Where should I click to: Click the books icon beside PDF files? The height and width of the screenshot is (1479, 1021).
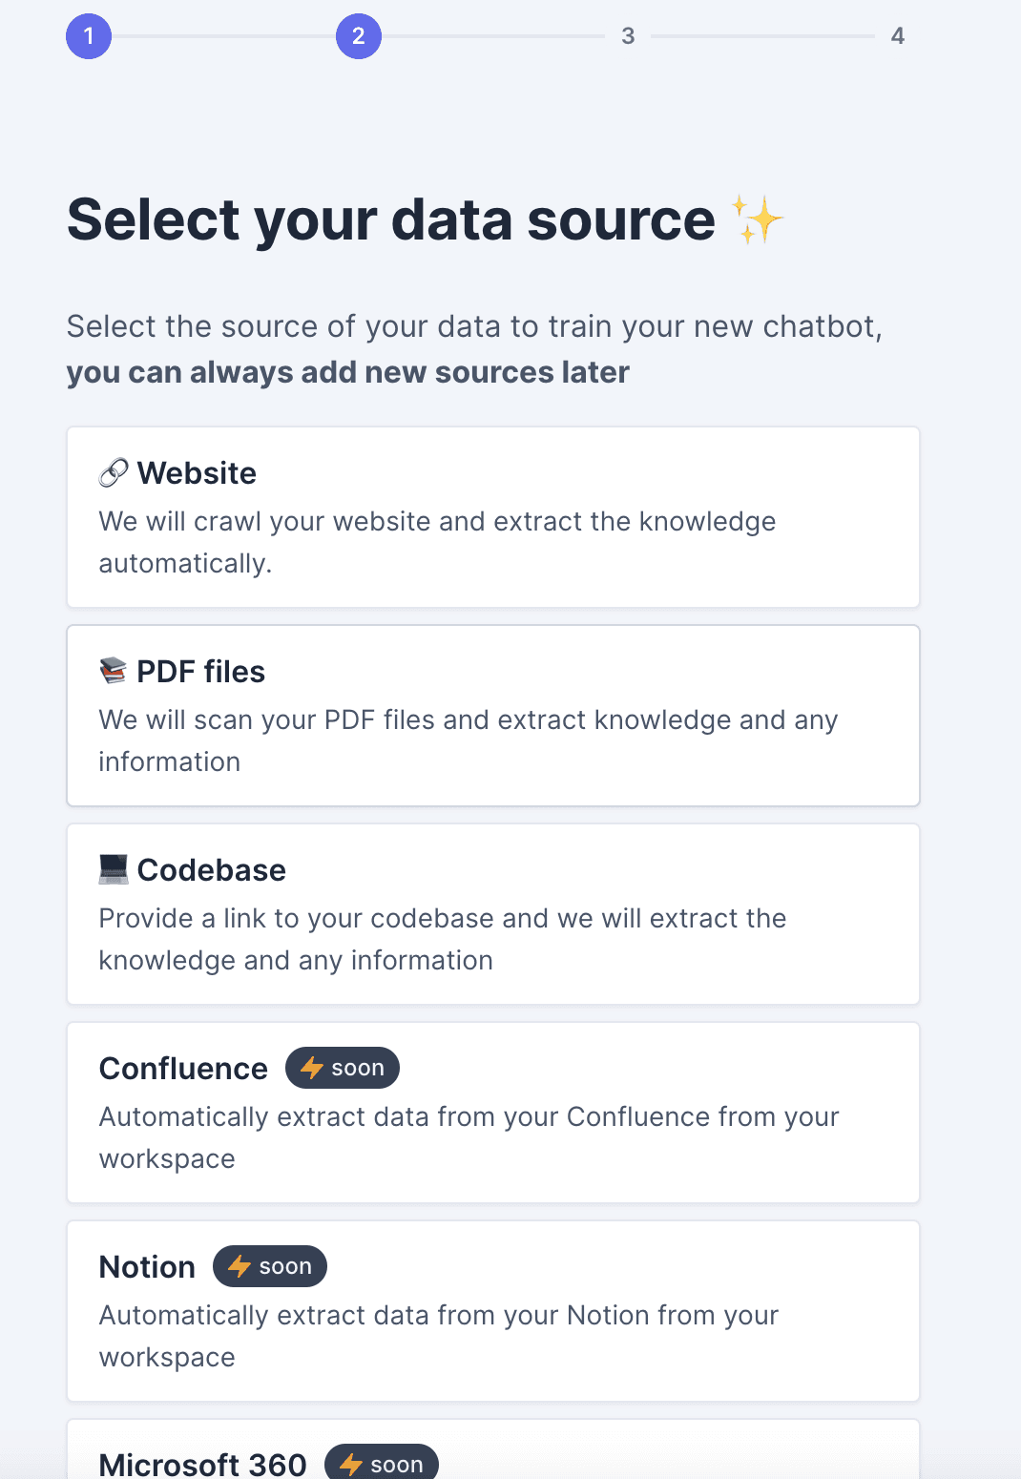(x=114, y=671)
